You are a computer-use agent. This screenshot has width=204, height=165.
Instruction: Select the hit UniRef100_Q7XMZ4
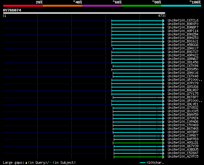(183, 118)
